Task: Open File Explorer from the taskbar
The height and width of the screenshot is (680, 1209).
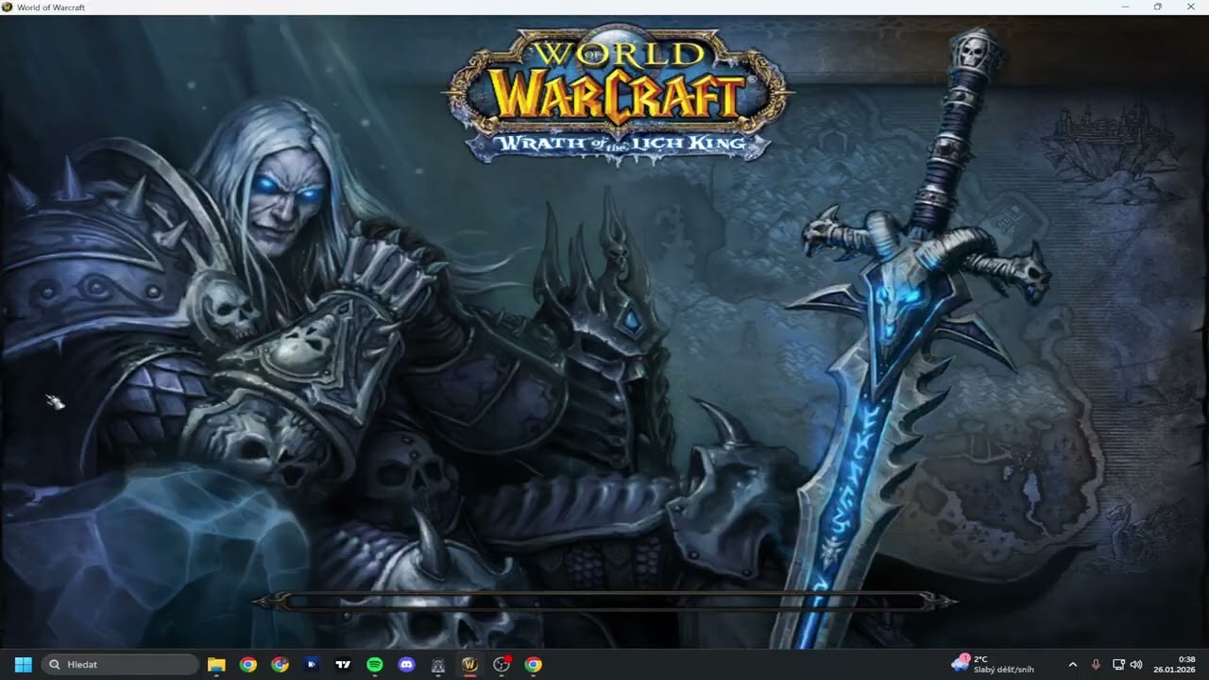Action: 216,664
